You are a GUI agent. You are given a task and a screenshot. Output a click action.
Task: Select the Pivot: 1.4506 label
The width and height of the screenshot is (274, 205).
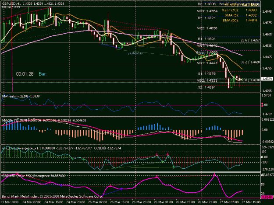[x=207, y=52]
